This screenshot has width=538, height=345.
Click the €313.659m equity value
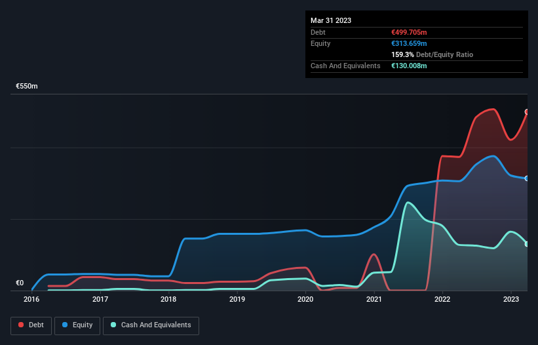tap(409, 43)
